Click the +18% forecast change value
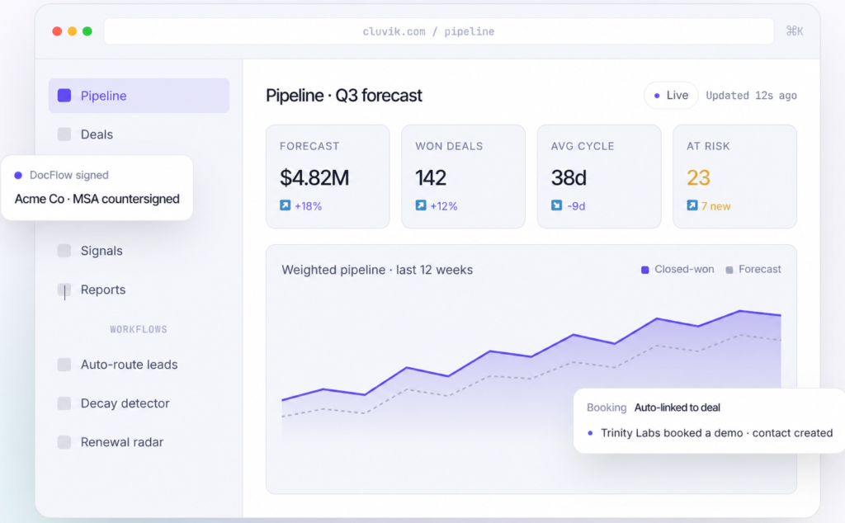 (309, 206)
